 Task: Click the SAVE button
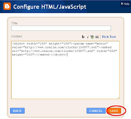point(114,111)
